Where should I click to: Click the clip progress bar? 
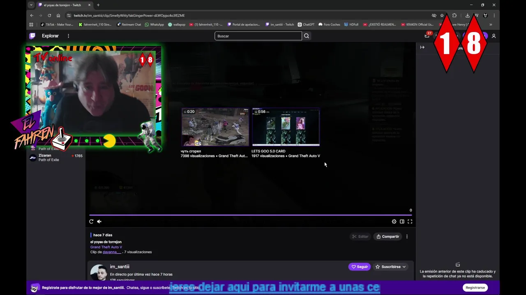(251, 215)
